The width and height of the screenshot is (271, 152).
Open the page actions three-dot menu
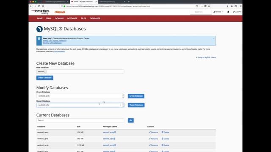[x=202, y=6]
